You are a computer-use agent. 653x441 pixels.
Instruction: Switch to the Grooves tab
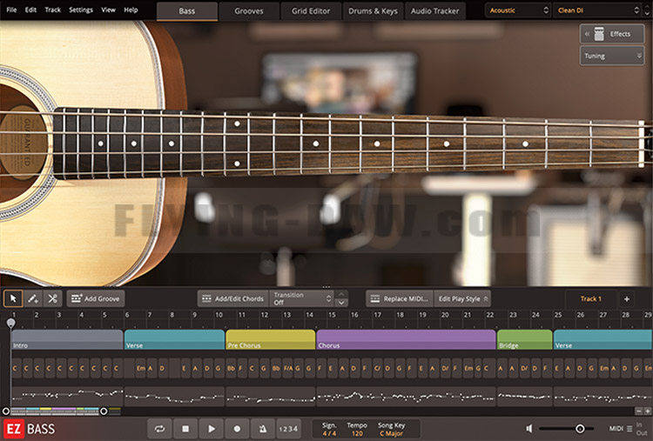pos(249,11)
